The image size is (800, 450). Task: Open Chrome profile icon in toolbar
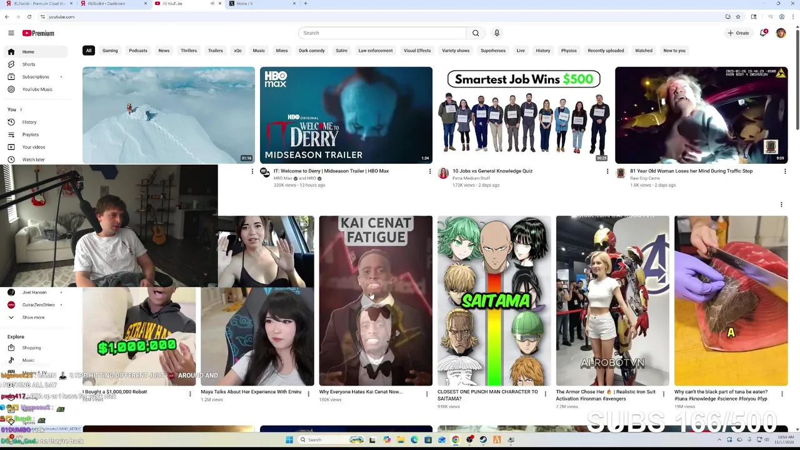tap(781, 17)
